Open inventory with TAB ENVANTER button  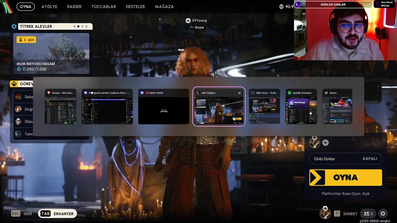coord(57,214)
